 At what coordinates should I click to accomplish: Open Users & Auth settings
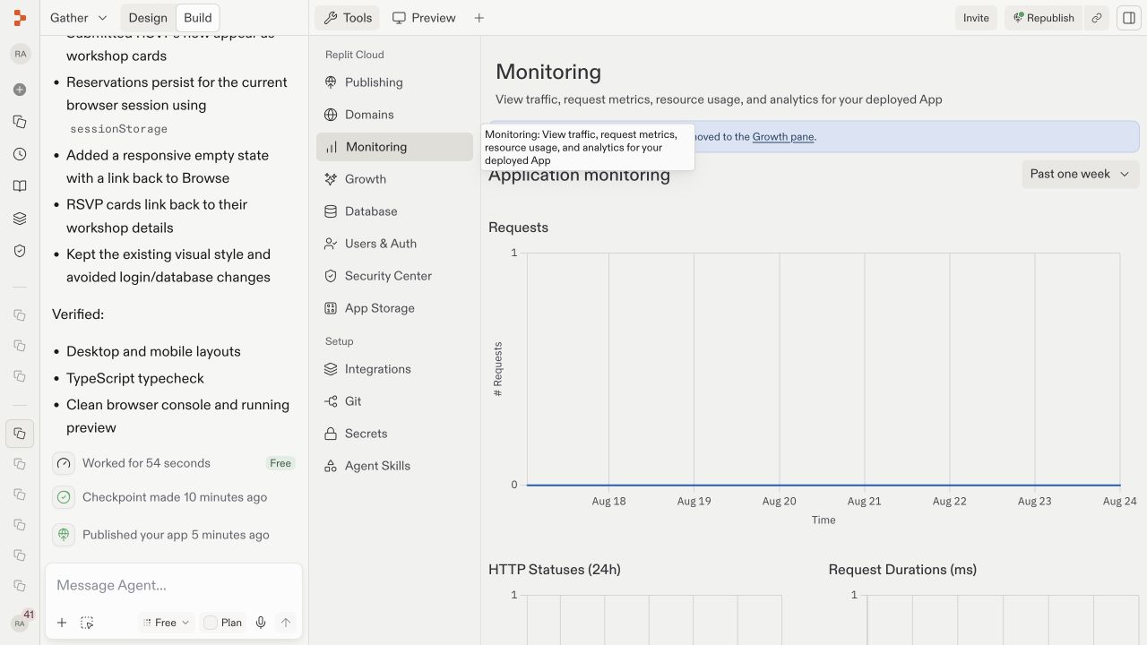click(394, 244)
